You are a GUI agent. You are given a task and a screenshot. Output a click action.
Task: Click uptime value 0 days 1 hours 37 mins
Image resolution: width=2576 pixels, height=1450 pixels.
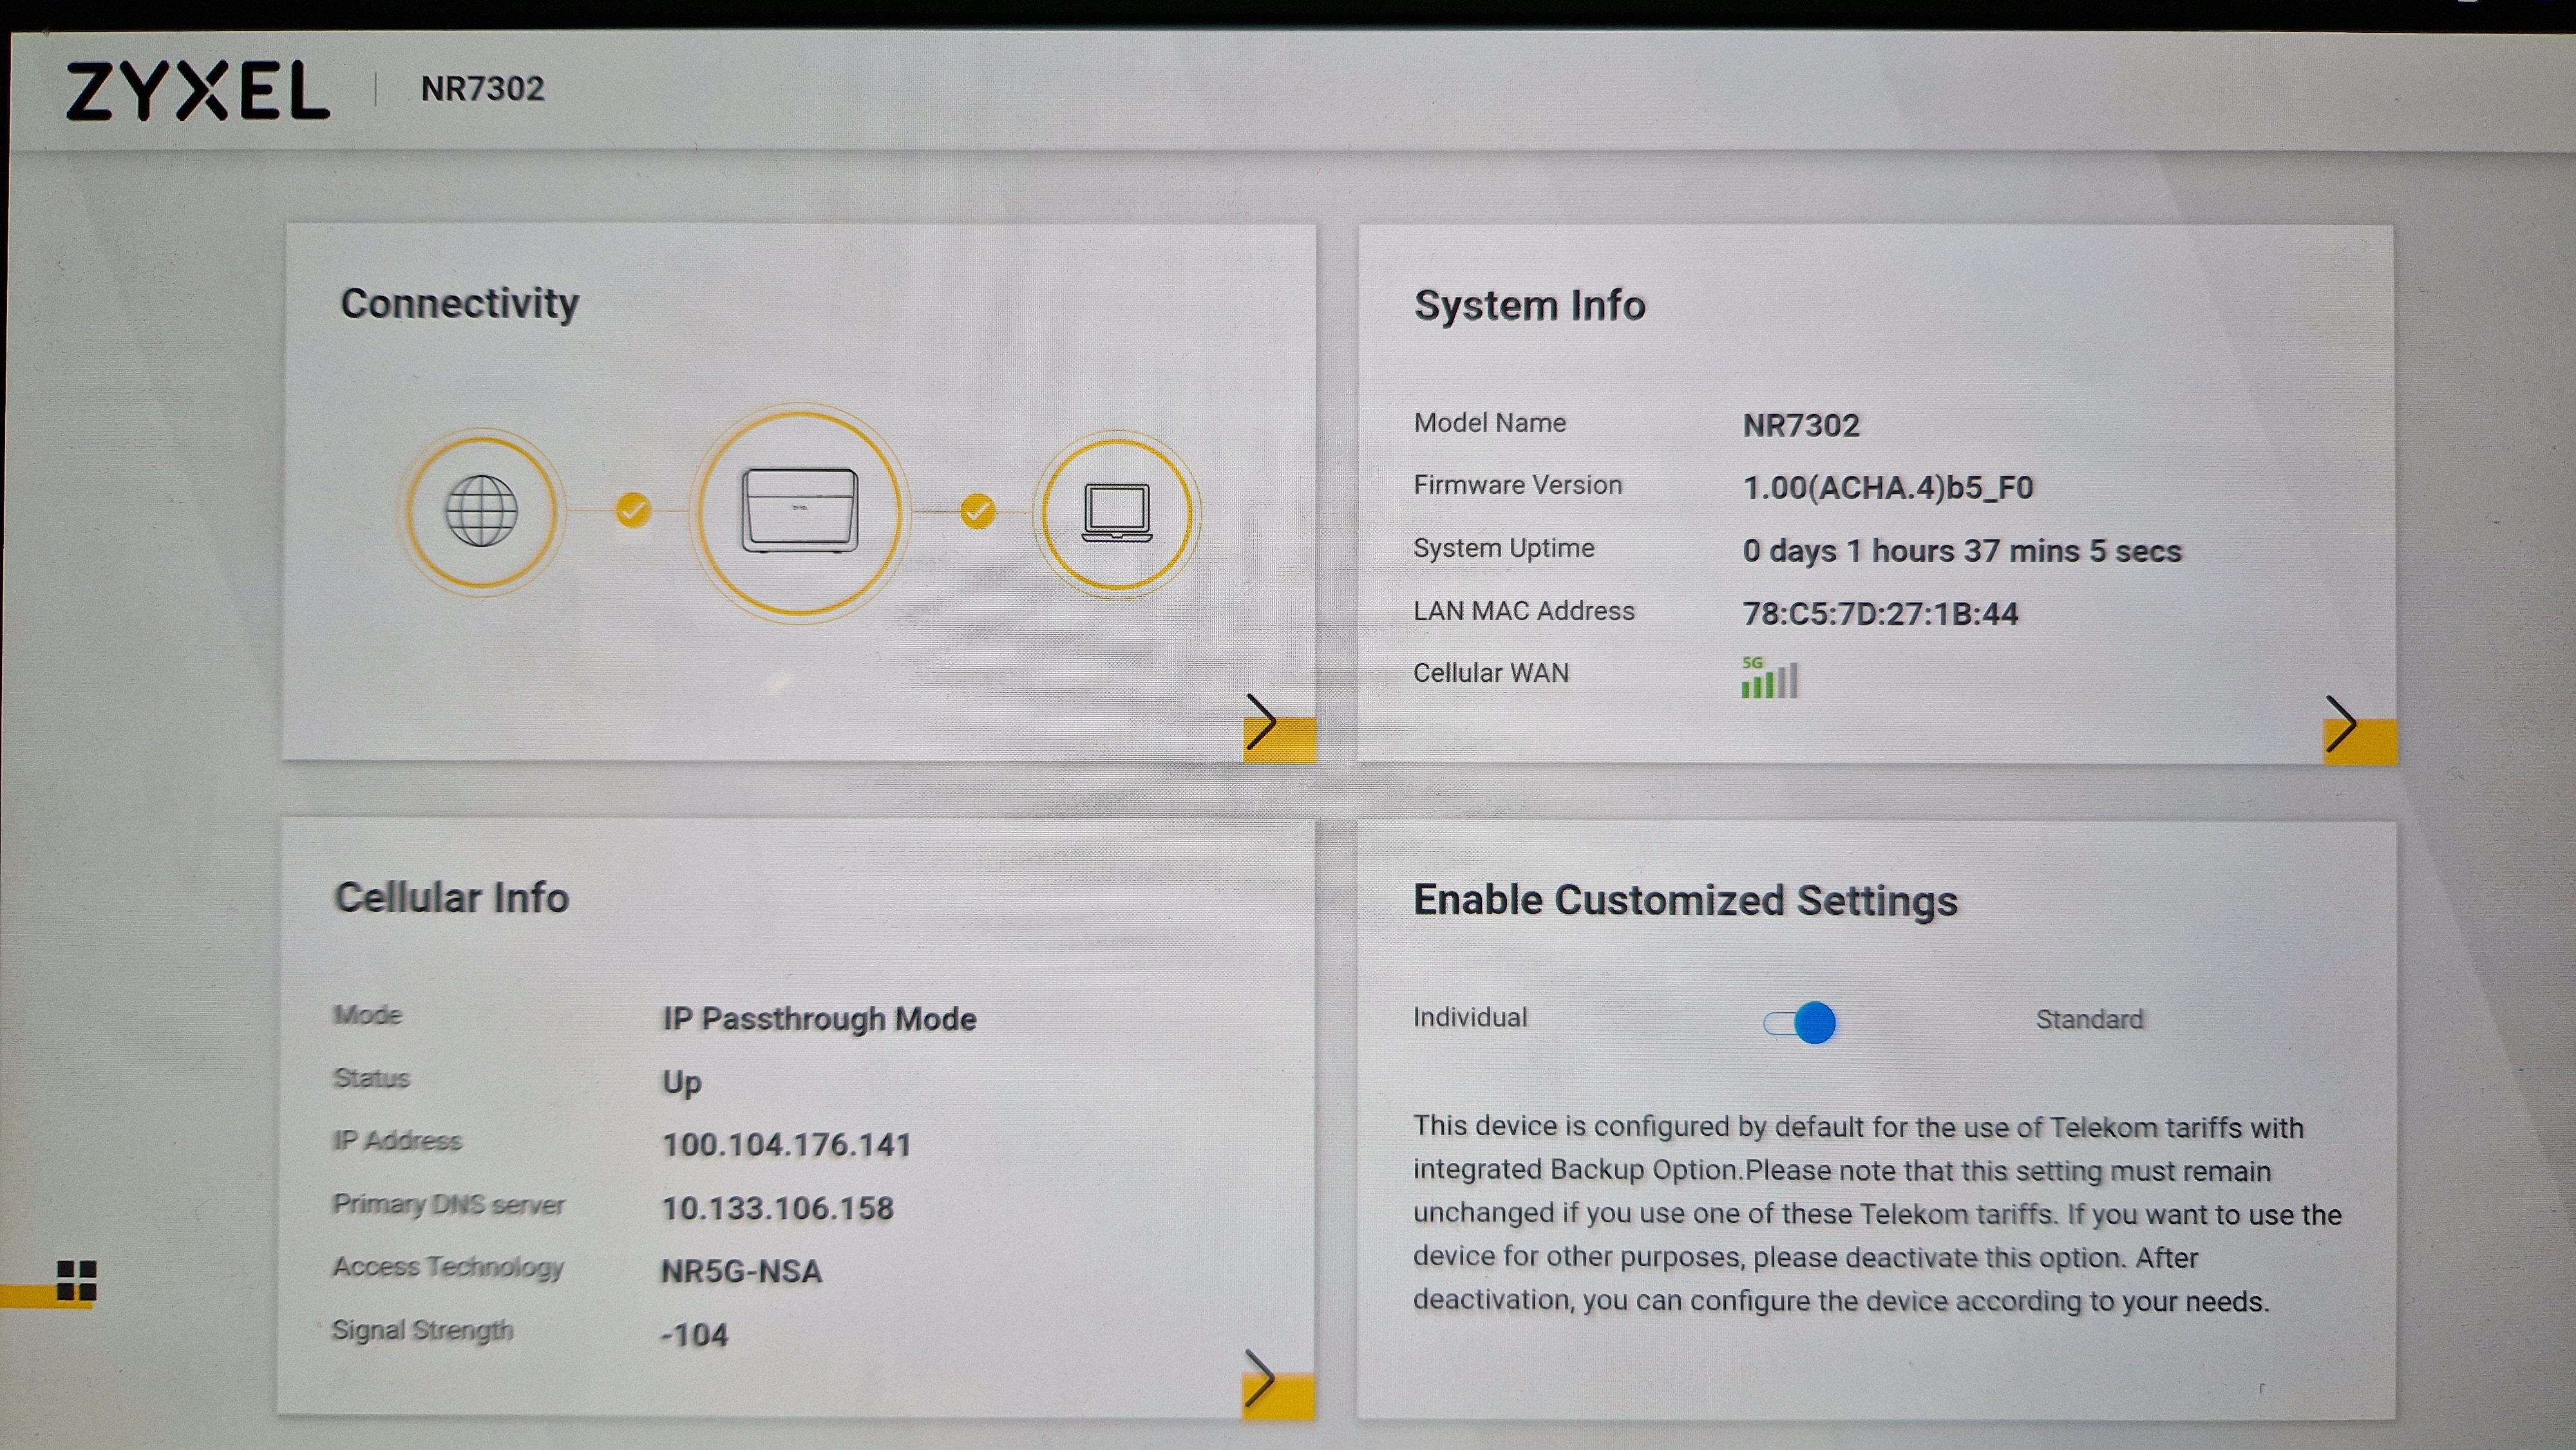1962,551
